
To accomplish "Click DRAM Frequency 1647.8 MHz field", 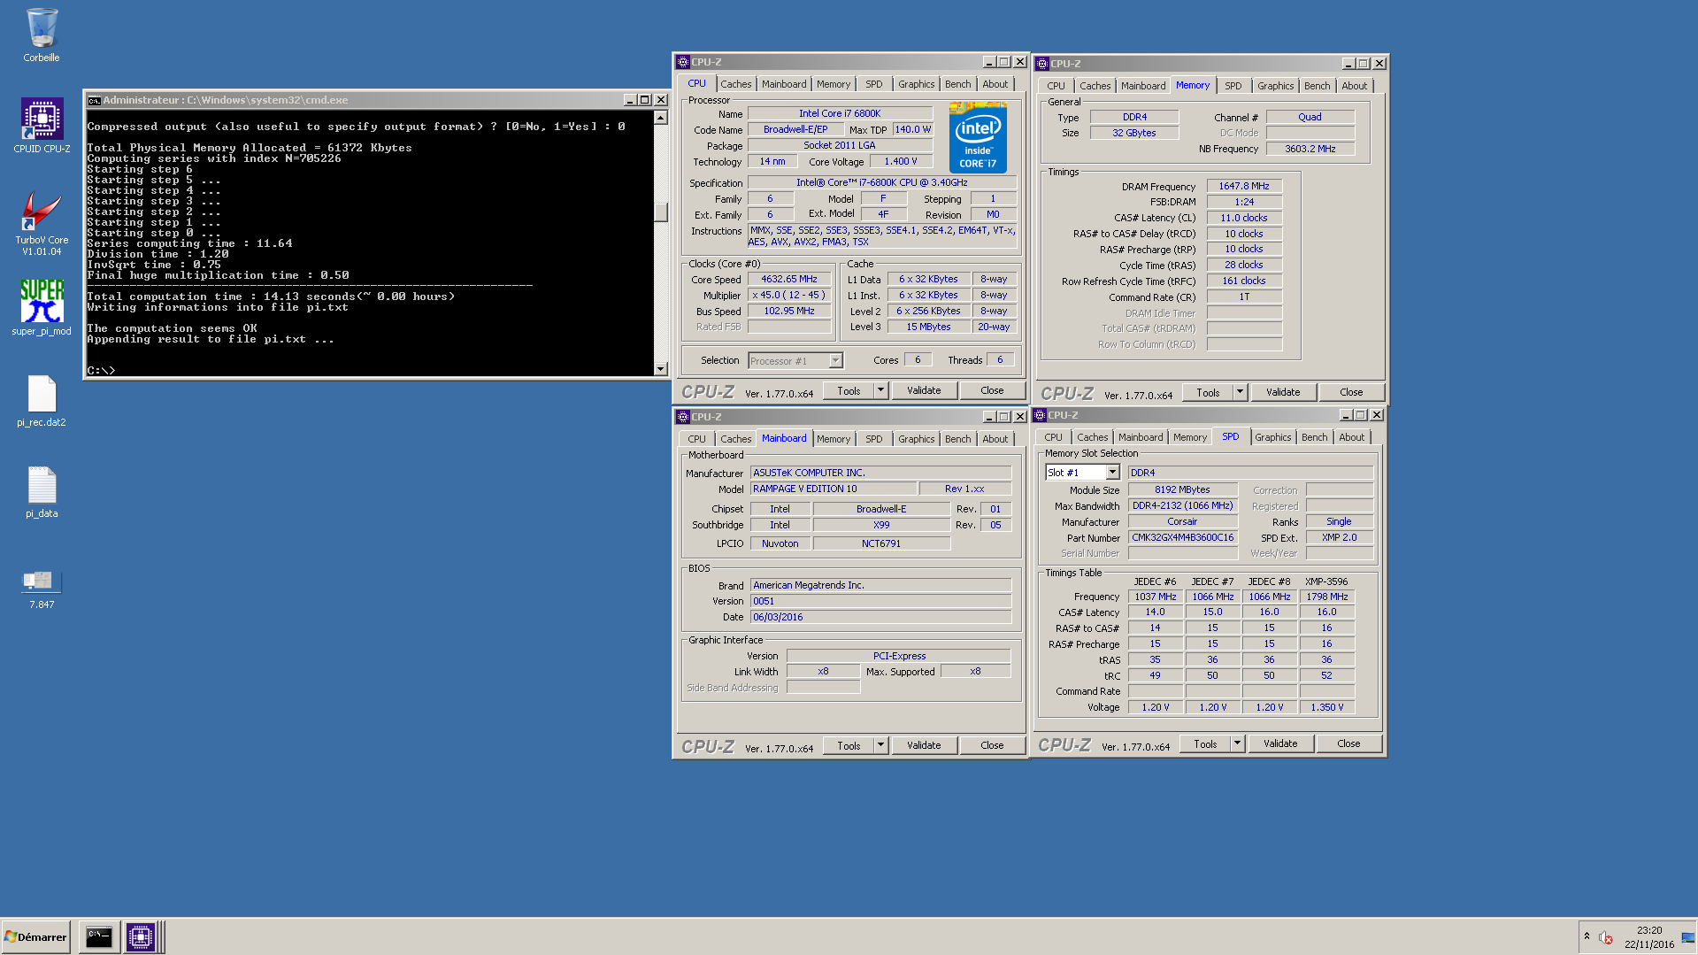I will [1243, 186].
